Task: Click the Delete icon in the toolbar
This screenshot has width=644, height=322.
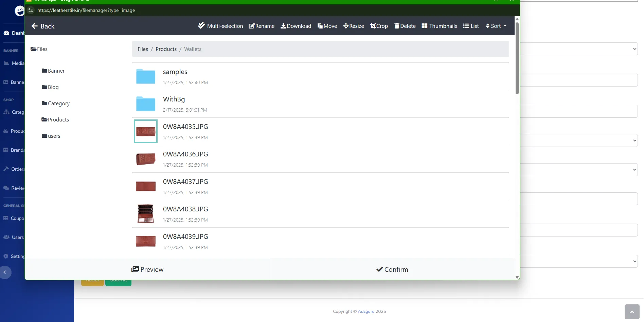Action: coord(405,26)
